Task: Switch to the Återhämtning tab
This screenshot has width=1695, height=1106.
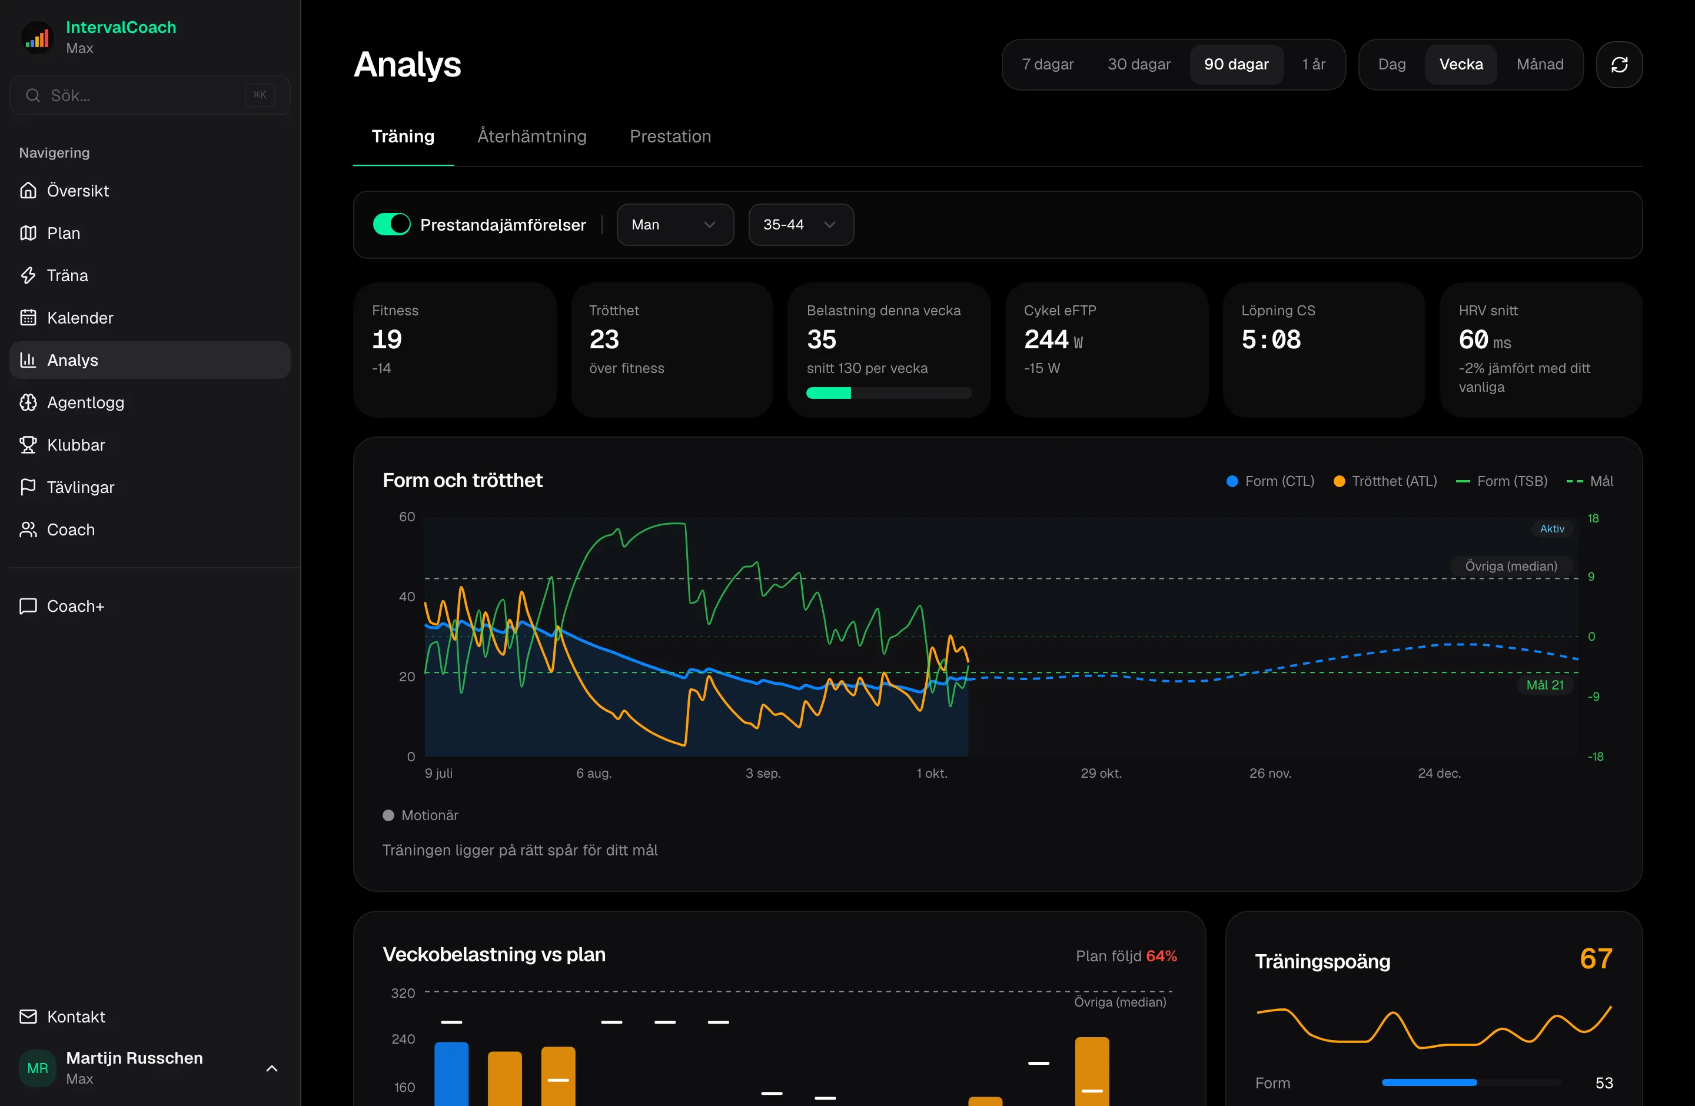Action: click(532, 136)
